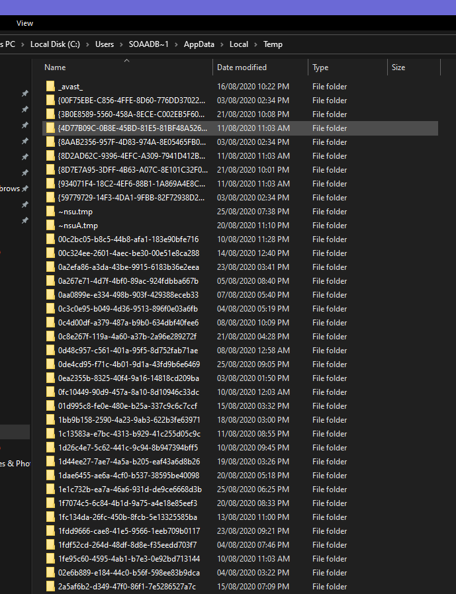Image resolution: width=456 pixels, height=594 pixels.
Task: Expand chevron after Local in address bar
Action: [x=256, y=44]
